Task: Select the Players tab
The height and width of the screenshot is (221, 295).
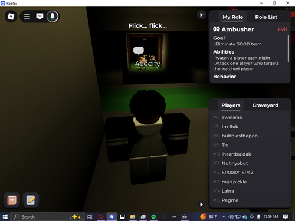Action: tap(231, 105)
